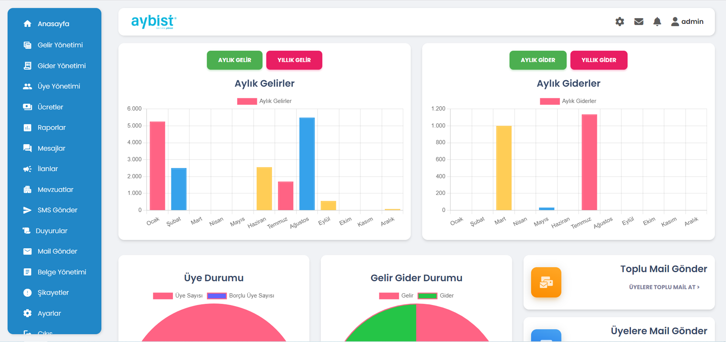Click the Temmuz bar in Aylık Giderler
Image resolution: width=726 pixels, height=342 pixels.
[589, 162]
